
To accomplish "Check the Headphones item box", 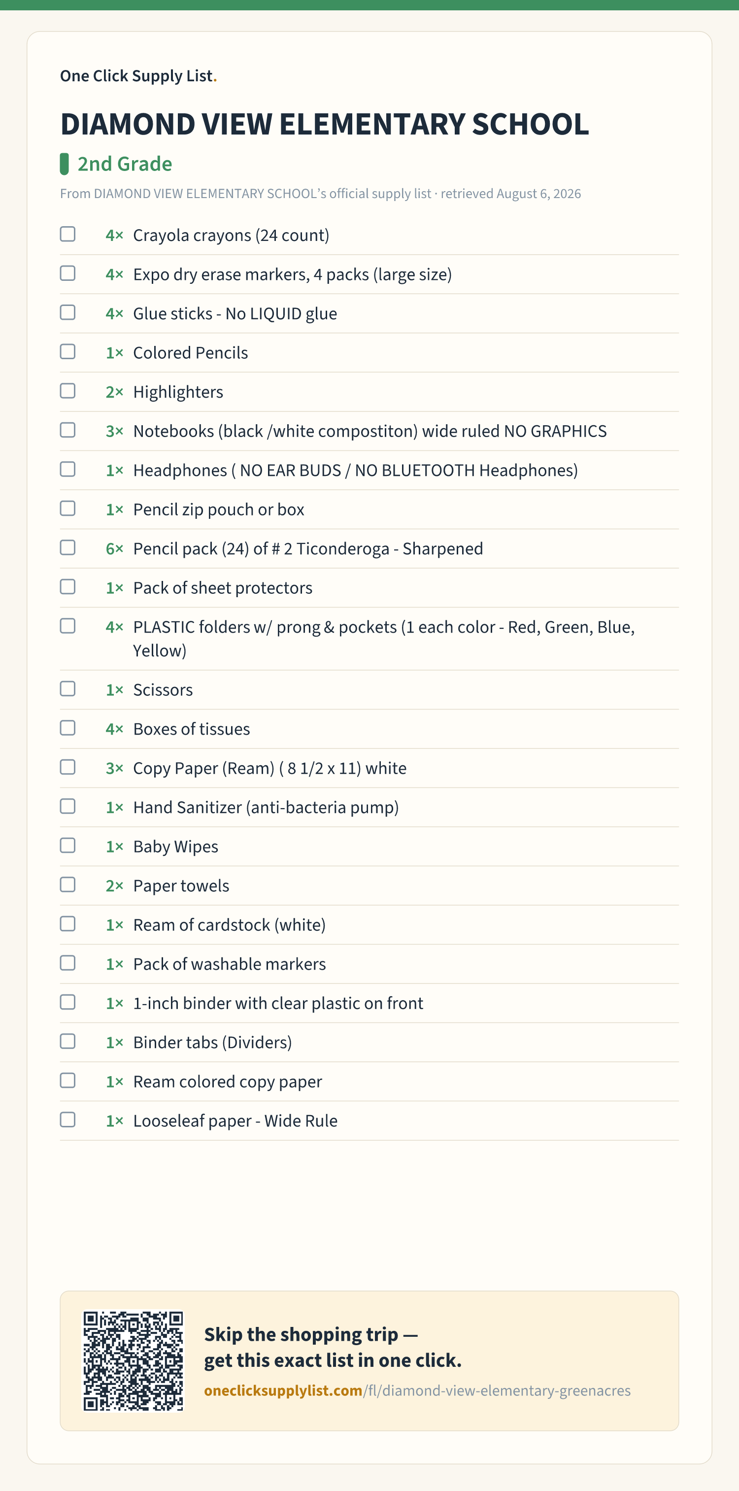I will (67, 469).
